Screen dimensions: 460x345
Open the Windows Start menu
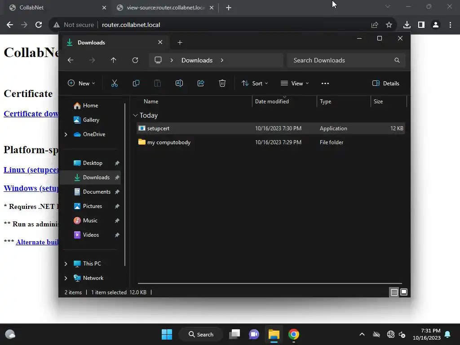coord(167,334)
